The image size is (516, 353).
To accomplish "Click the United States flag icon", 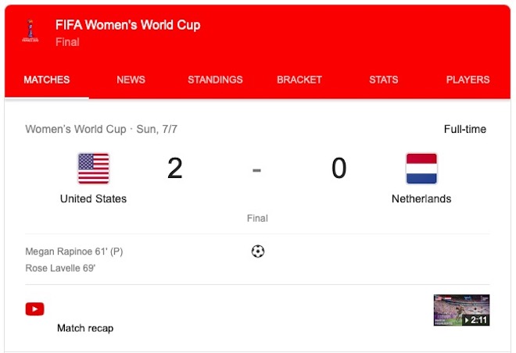I will click(94, 168).
